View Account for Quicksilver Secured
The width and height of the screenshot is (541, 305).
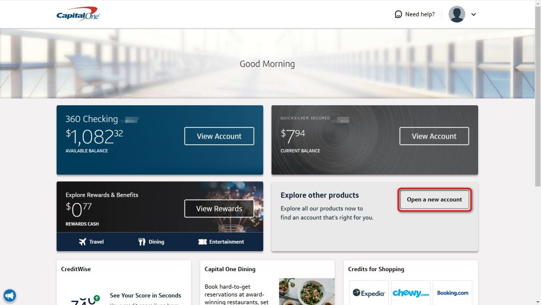point(434,136)
